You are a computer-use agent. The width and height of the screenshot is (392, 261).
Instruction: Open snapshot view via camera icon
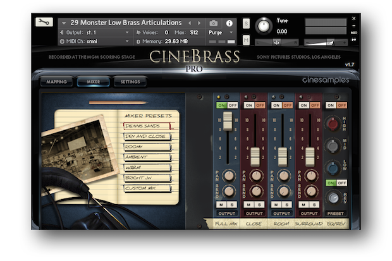point(213,23)
